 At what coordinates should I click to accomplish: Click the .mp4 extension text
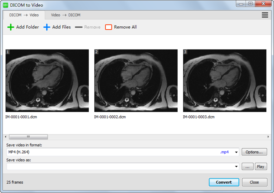point(224,152)
